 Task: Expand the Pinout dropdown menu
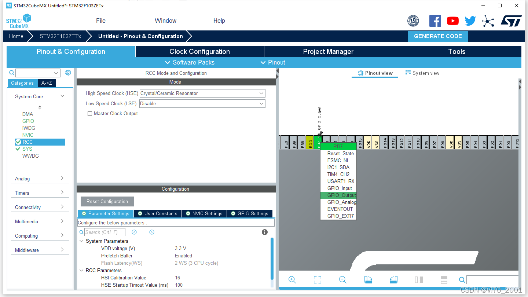(273, 62)
